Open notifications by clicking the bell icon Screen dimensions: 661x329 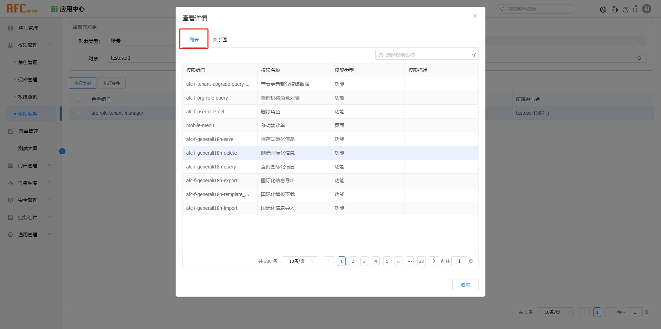pyautogui.click(x=635, y=9)
